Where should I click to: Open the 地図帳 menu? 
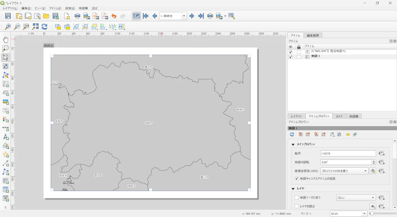point(83,8)
